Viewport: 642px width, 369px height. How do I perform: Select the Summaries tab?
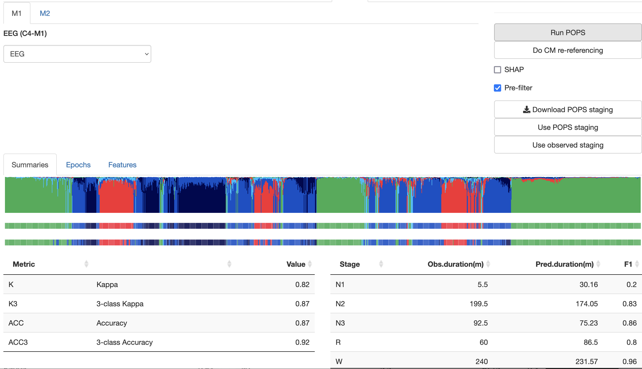[x=30, y=165]
